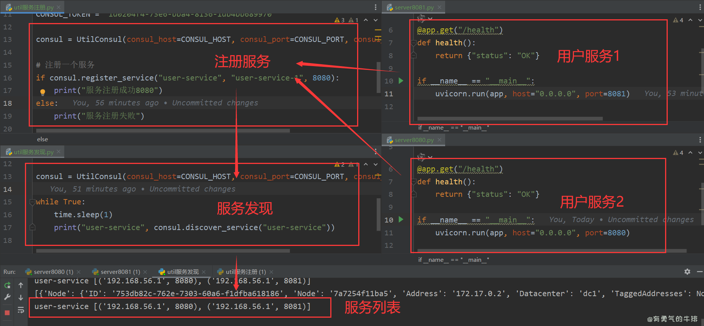Open editor tab options menu for server8080.py pane
704x326 pixels.
(x=700, y=140)
